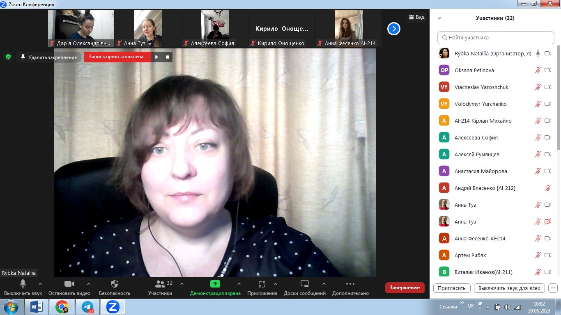Open Windows Start menu
This screenshot has height=315, width=561.
click(x=11, y=307)
